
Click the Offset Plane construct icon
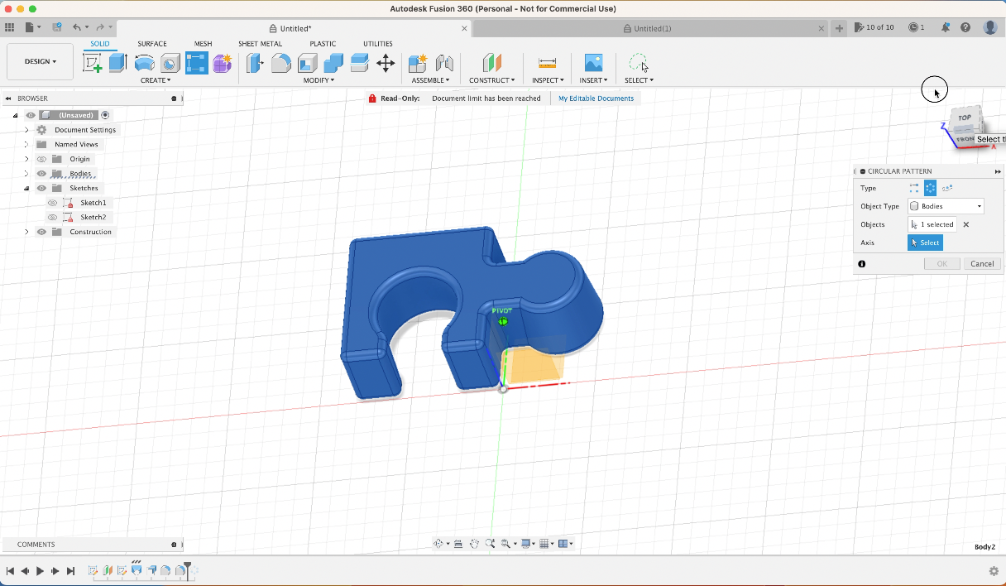click(x=492, y=63)
